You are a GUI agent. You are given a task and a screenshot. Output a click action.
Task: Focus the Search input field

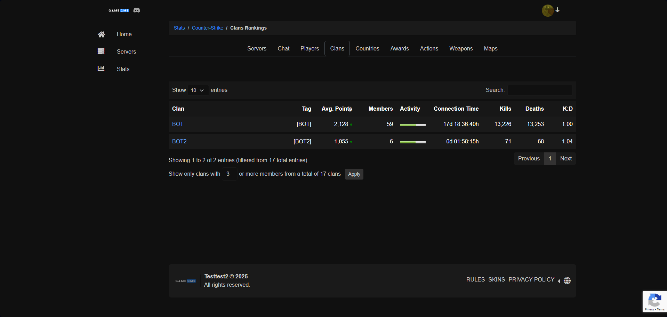[540, 90]
